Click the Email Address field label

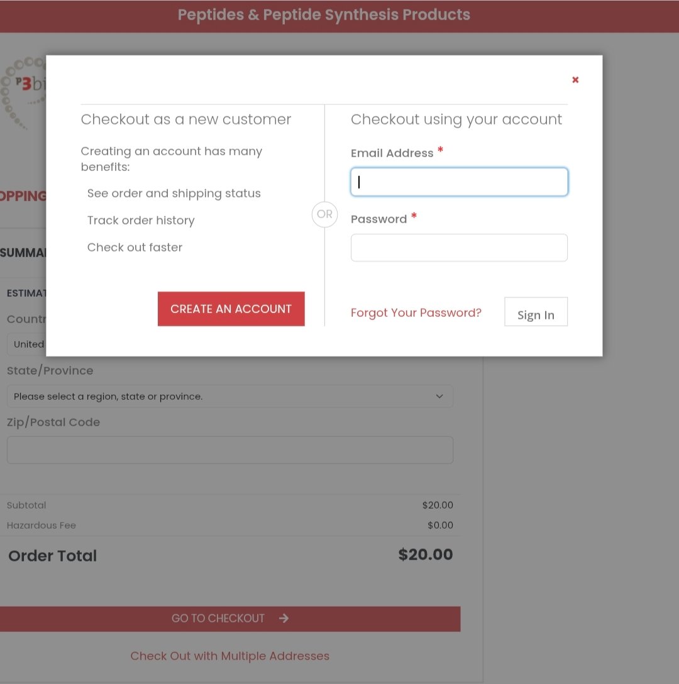coord(392,153)
